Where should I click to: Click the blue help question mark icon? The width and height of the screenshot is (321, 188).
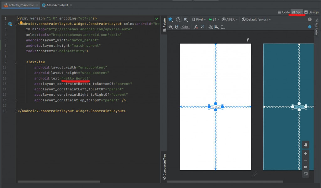point(309,27)
